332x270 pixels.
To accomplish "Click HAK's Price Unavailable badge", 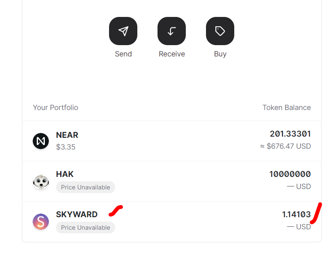I will [x=86, y=187].
